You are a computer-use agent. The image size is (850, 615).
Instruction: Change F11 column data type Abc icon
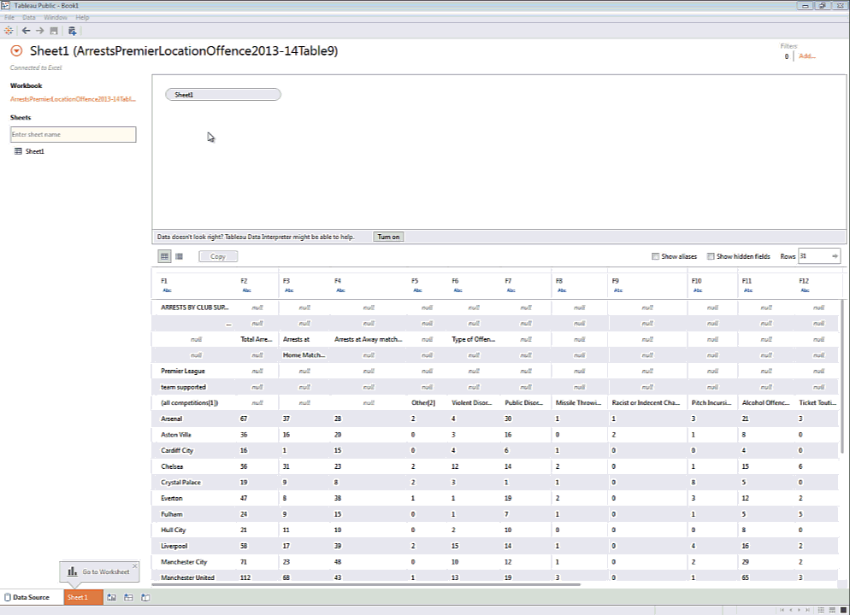click(x=748, y=290)
